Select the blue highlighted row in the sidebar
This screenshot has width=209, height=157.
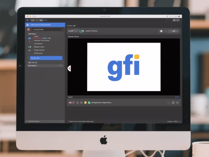[x=46, y=58]
